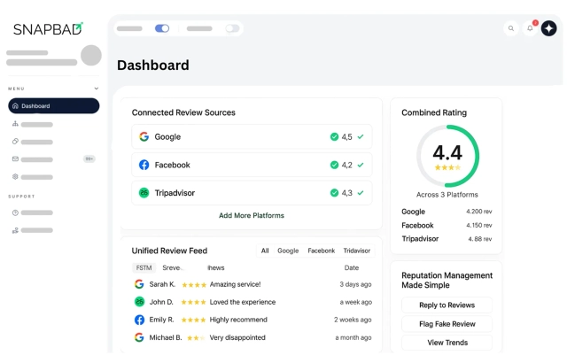The width and height of the screenshot is (567, 363).
Task: Click the checkmark at Facebook row end
Action: click(x=361, y=165)
